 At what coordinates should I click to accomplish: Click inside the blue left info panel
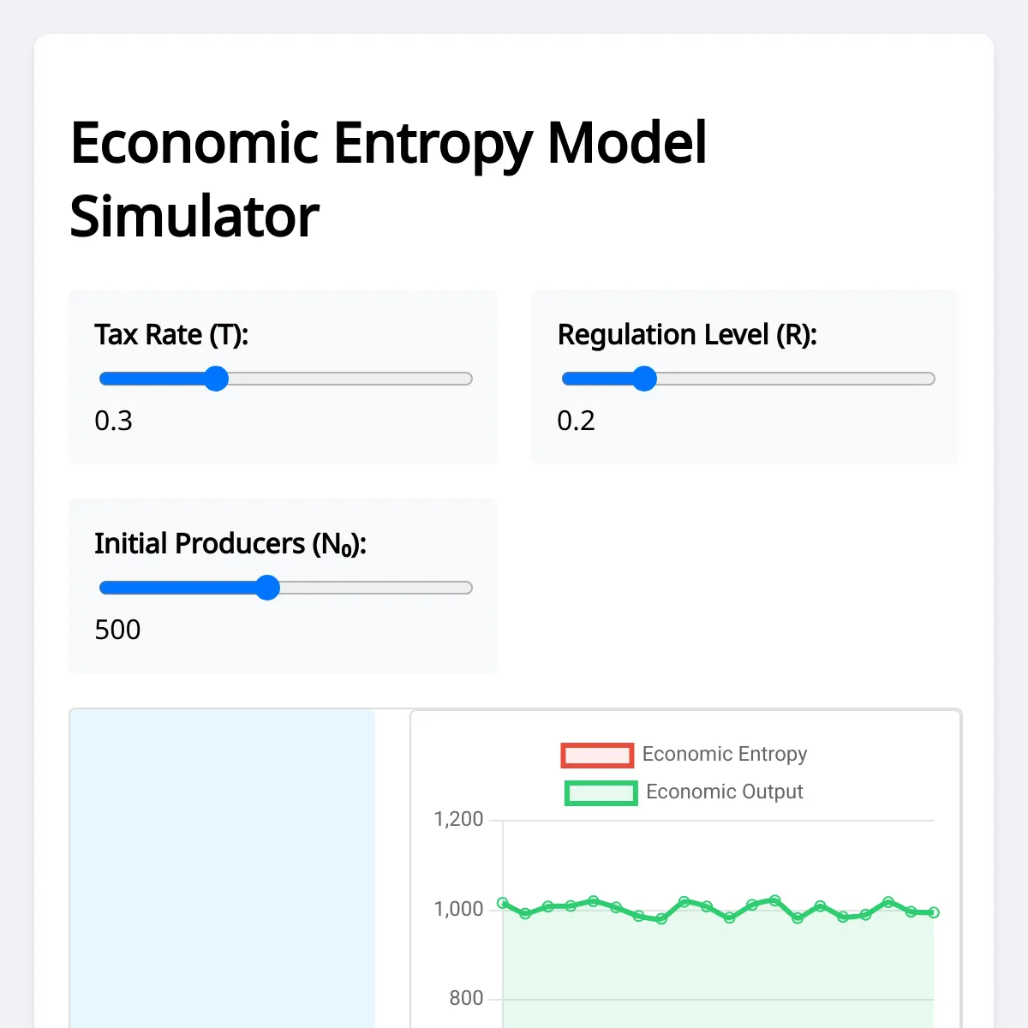coord(221,865)
